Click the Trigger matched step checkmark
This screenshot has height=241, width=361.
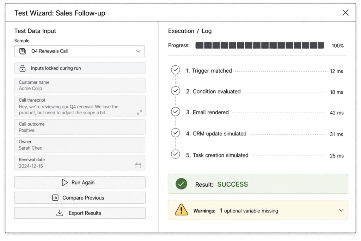tap(175, 70)
